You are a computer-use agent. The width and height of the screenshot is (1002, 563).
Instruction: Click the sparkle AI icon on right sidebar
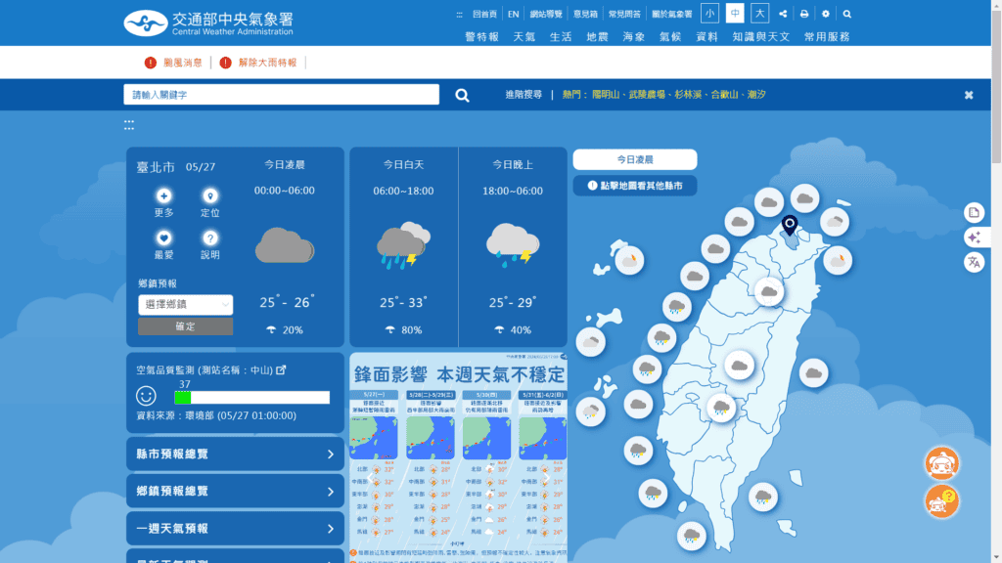(974, 238)
